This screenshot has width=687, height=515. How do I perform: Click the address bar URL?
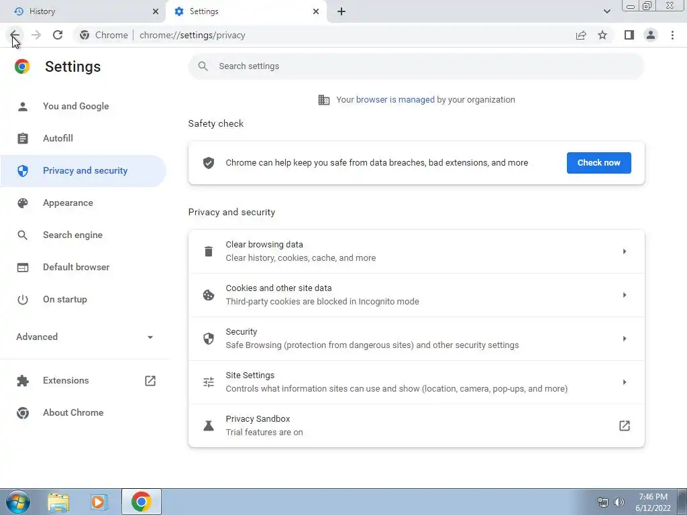click(x=193, y=35)
